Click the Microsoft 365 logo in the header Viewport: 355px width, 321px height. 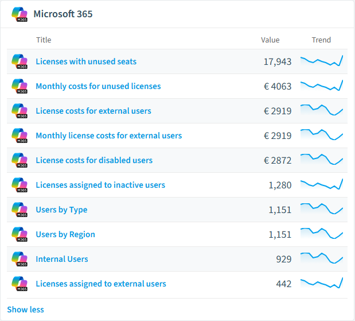[19, 14]
